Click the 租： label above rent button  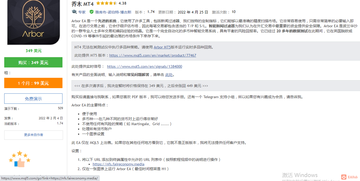[x=8, y=73]
